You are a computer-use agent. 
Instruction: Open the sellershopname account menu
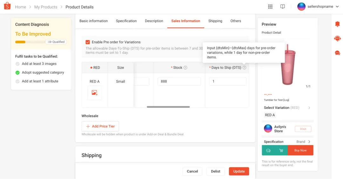[x=315, y=7]
